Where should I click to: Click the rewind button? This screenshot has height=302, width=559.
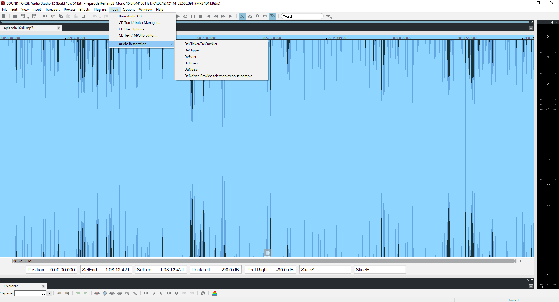216,16
